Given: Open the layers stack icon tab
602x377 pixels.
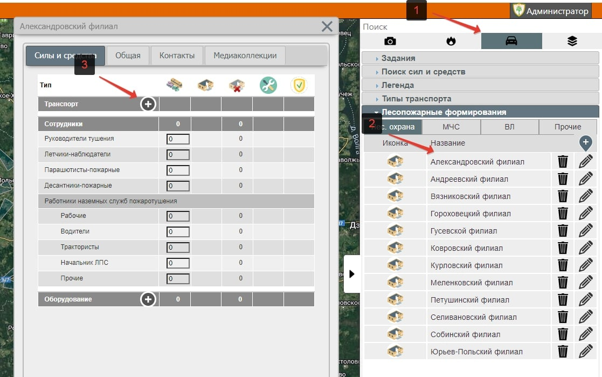Looking at the screenshot, I should point(572,42).
